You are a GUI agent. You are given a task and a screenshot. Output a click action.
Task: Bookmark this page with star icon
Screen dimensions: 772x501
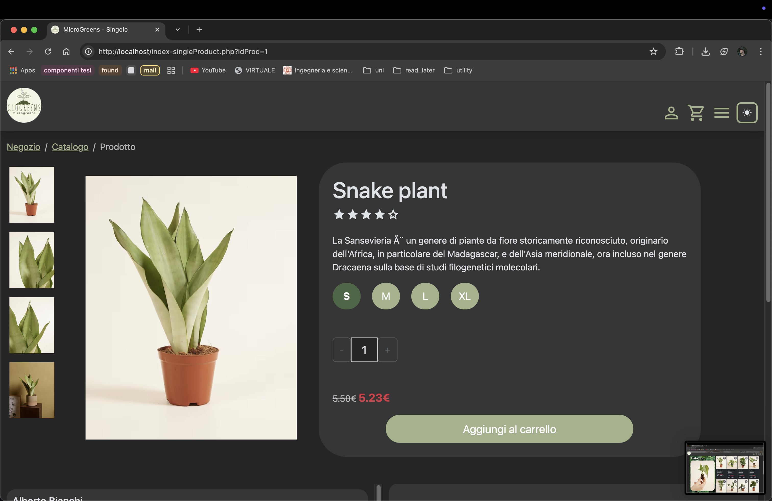(653, 52)
